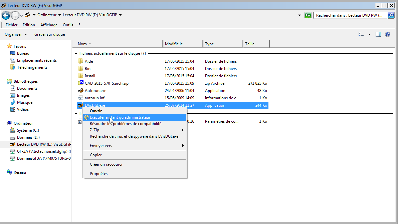The width and height of the screenshot is (398, 224).
Task: Open the view options dropdown arrow
Action: (369, 34)
